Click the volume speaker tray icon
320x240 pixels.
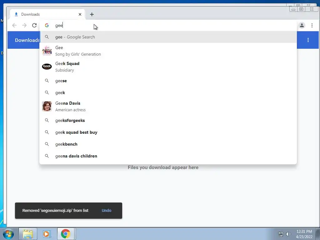288,234
